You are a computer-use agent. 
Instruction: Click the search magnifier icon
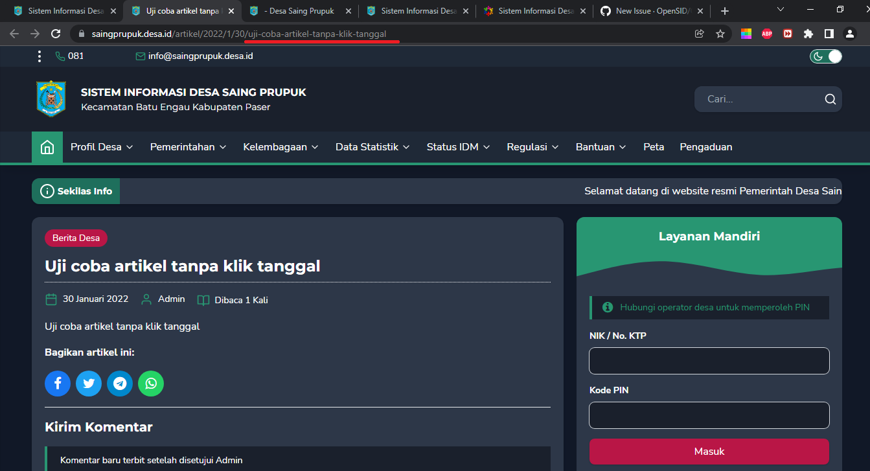coord(830,99)
